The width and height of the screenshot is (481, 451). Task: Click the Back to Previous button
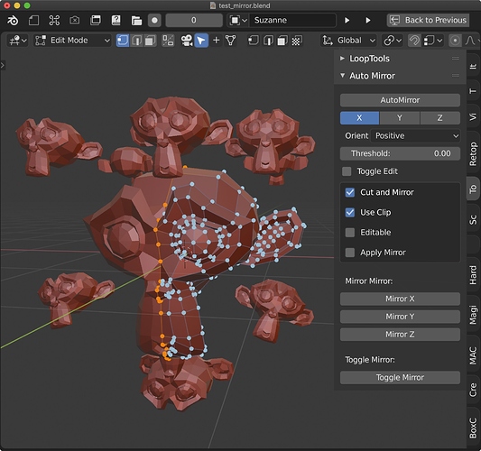428,21
